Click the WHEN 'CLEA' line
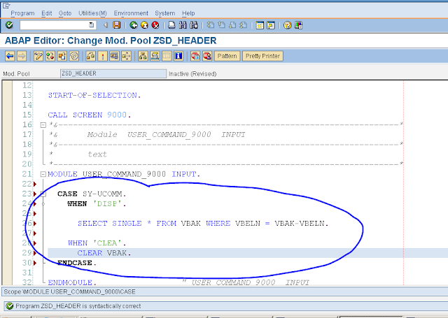The height and width of the screenshot is (318, 448). pos(97,243)
